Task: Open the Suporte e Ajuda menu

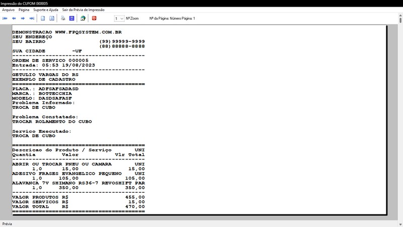Action: tap(46, 10)
